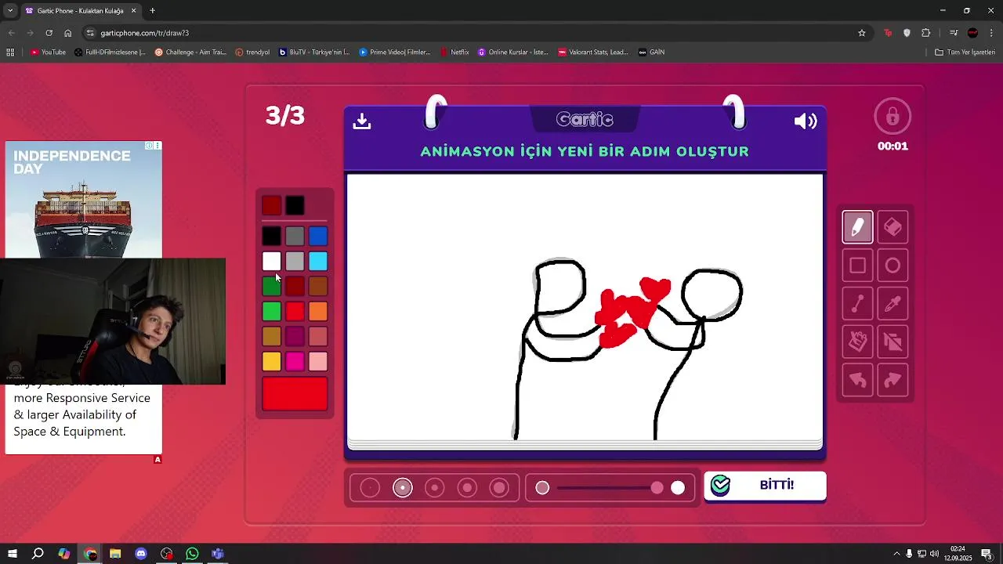Screen dimensions: 1003x564
Task: Bookmark this page with the star icon
Action: (x=862, y=33)
